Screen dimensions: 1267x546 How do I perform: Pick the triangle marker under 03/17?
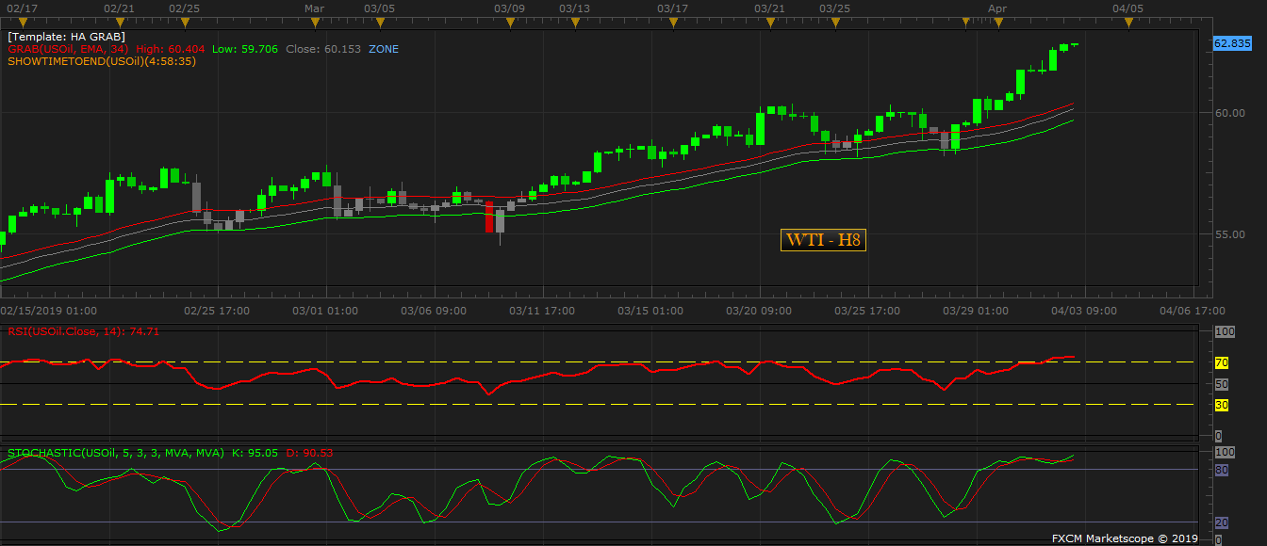coord(672,21)
